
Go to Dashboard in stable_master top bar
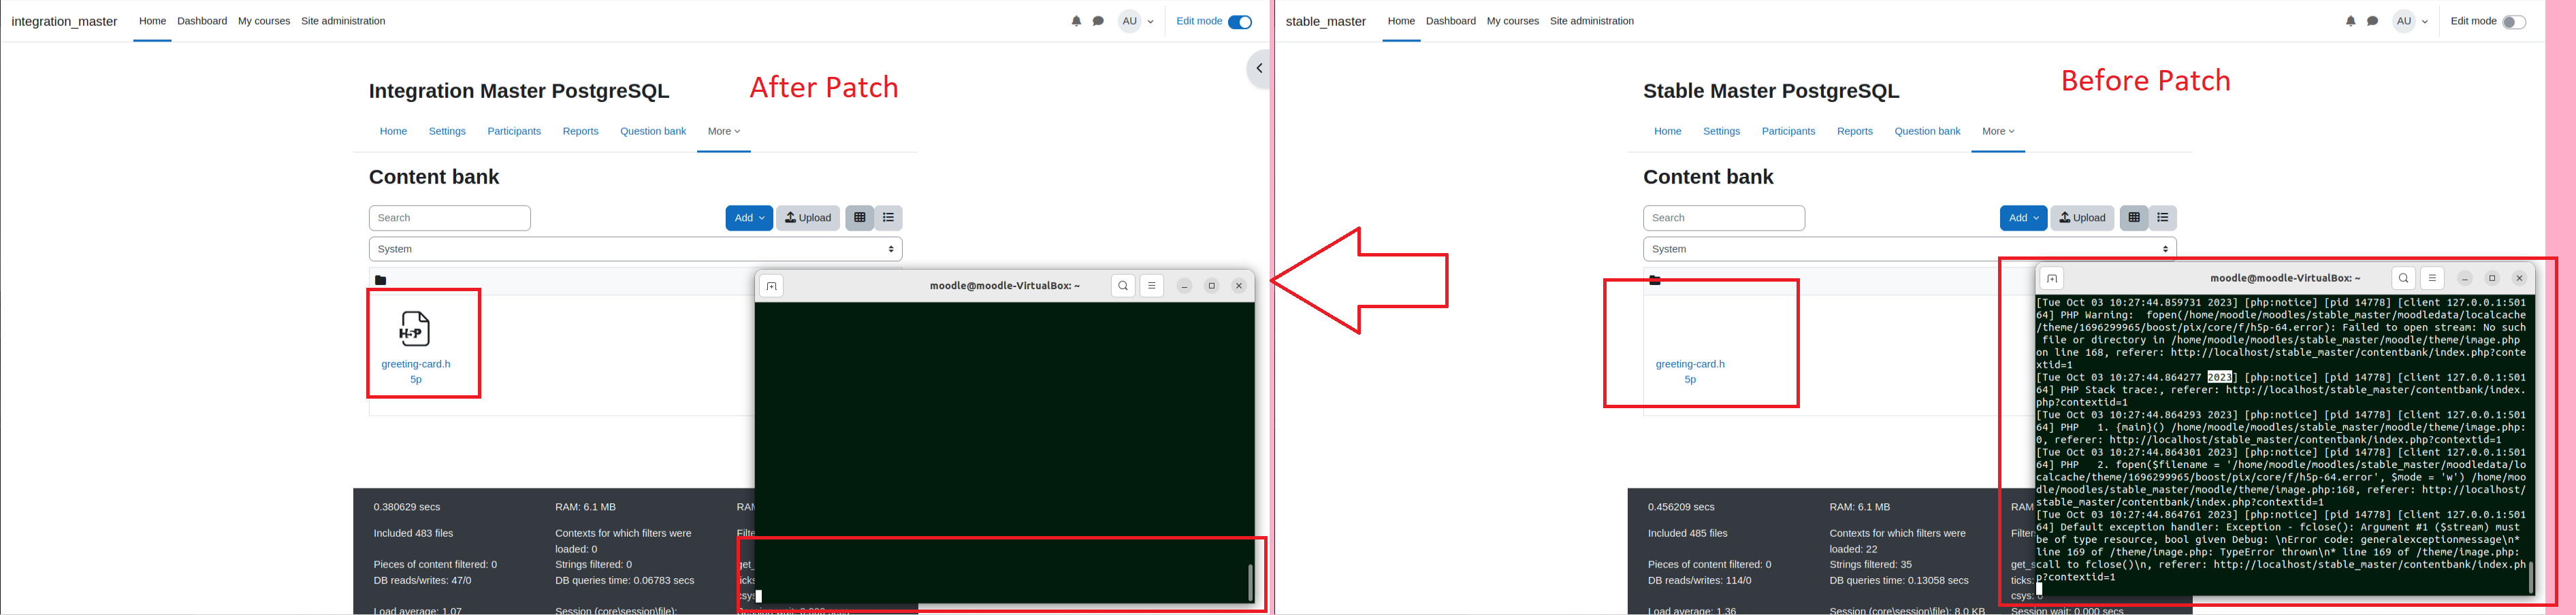[1451, 21]
